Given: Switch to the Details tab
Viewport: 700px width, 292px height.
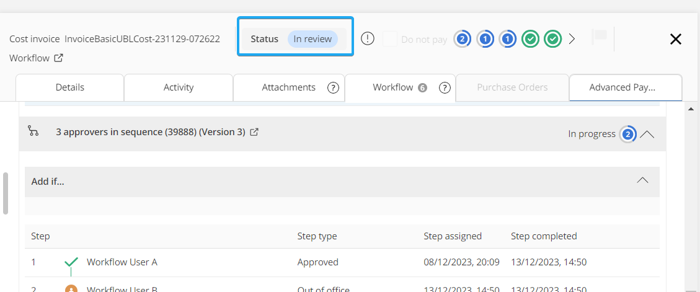Looking at the screenshot, I should point(69,87).
